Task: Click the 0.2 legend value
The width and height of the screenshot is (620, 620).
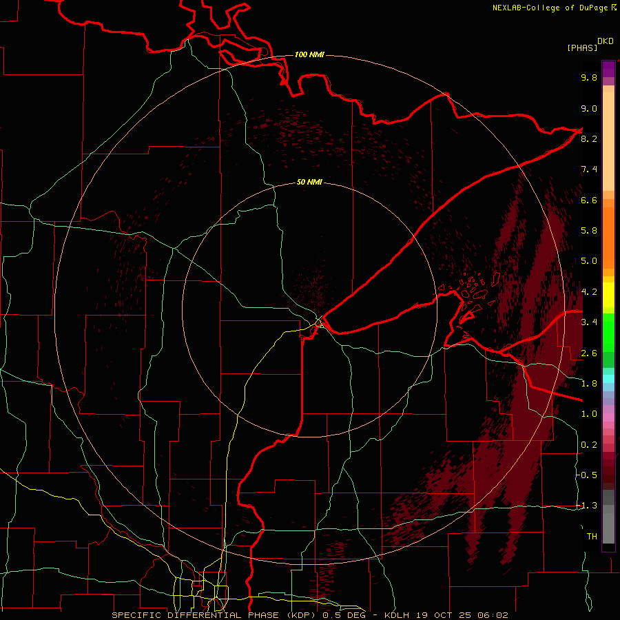Action: click(589, 444)
